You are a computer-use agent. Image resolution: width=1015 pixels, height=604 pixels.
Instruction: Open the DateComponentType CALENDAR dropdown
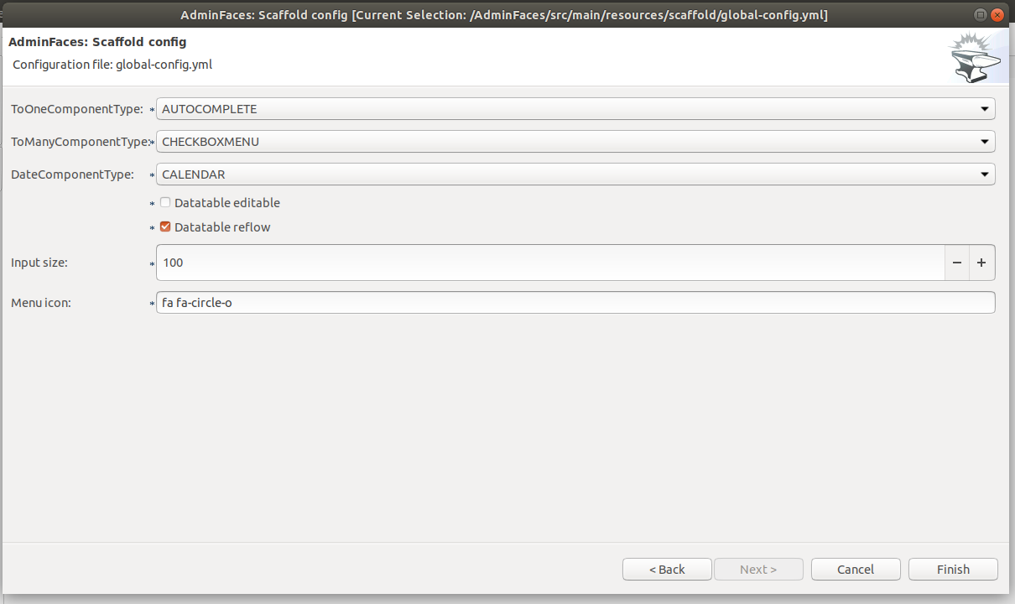[x=575, y=174]
